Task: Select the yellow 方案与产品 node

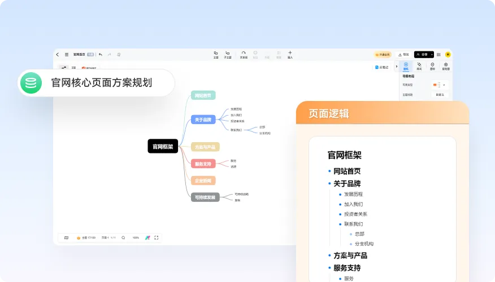Action: click(205, 147)
